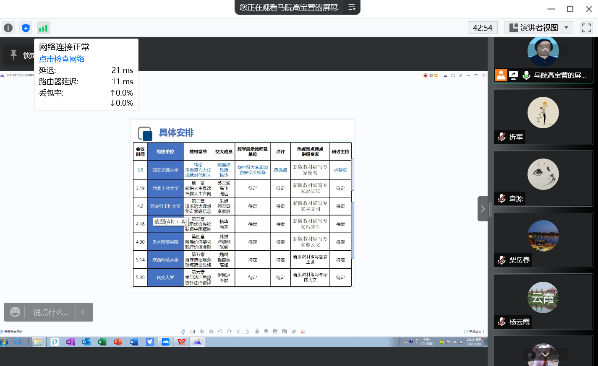Viewport: 598px width, 366px height.
Task: Click muted microphone icon for 杨云霞
Action: 502,322
